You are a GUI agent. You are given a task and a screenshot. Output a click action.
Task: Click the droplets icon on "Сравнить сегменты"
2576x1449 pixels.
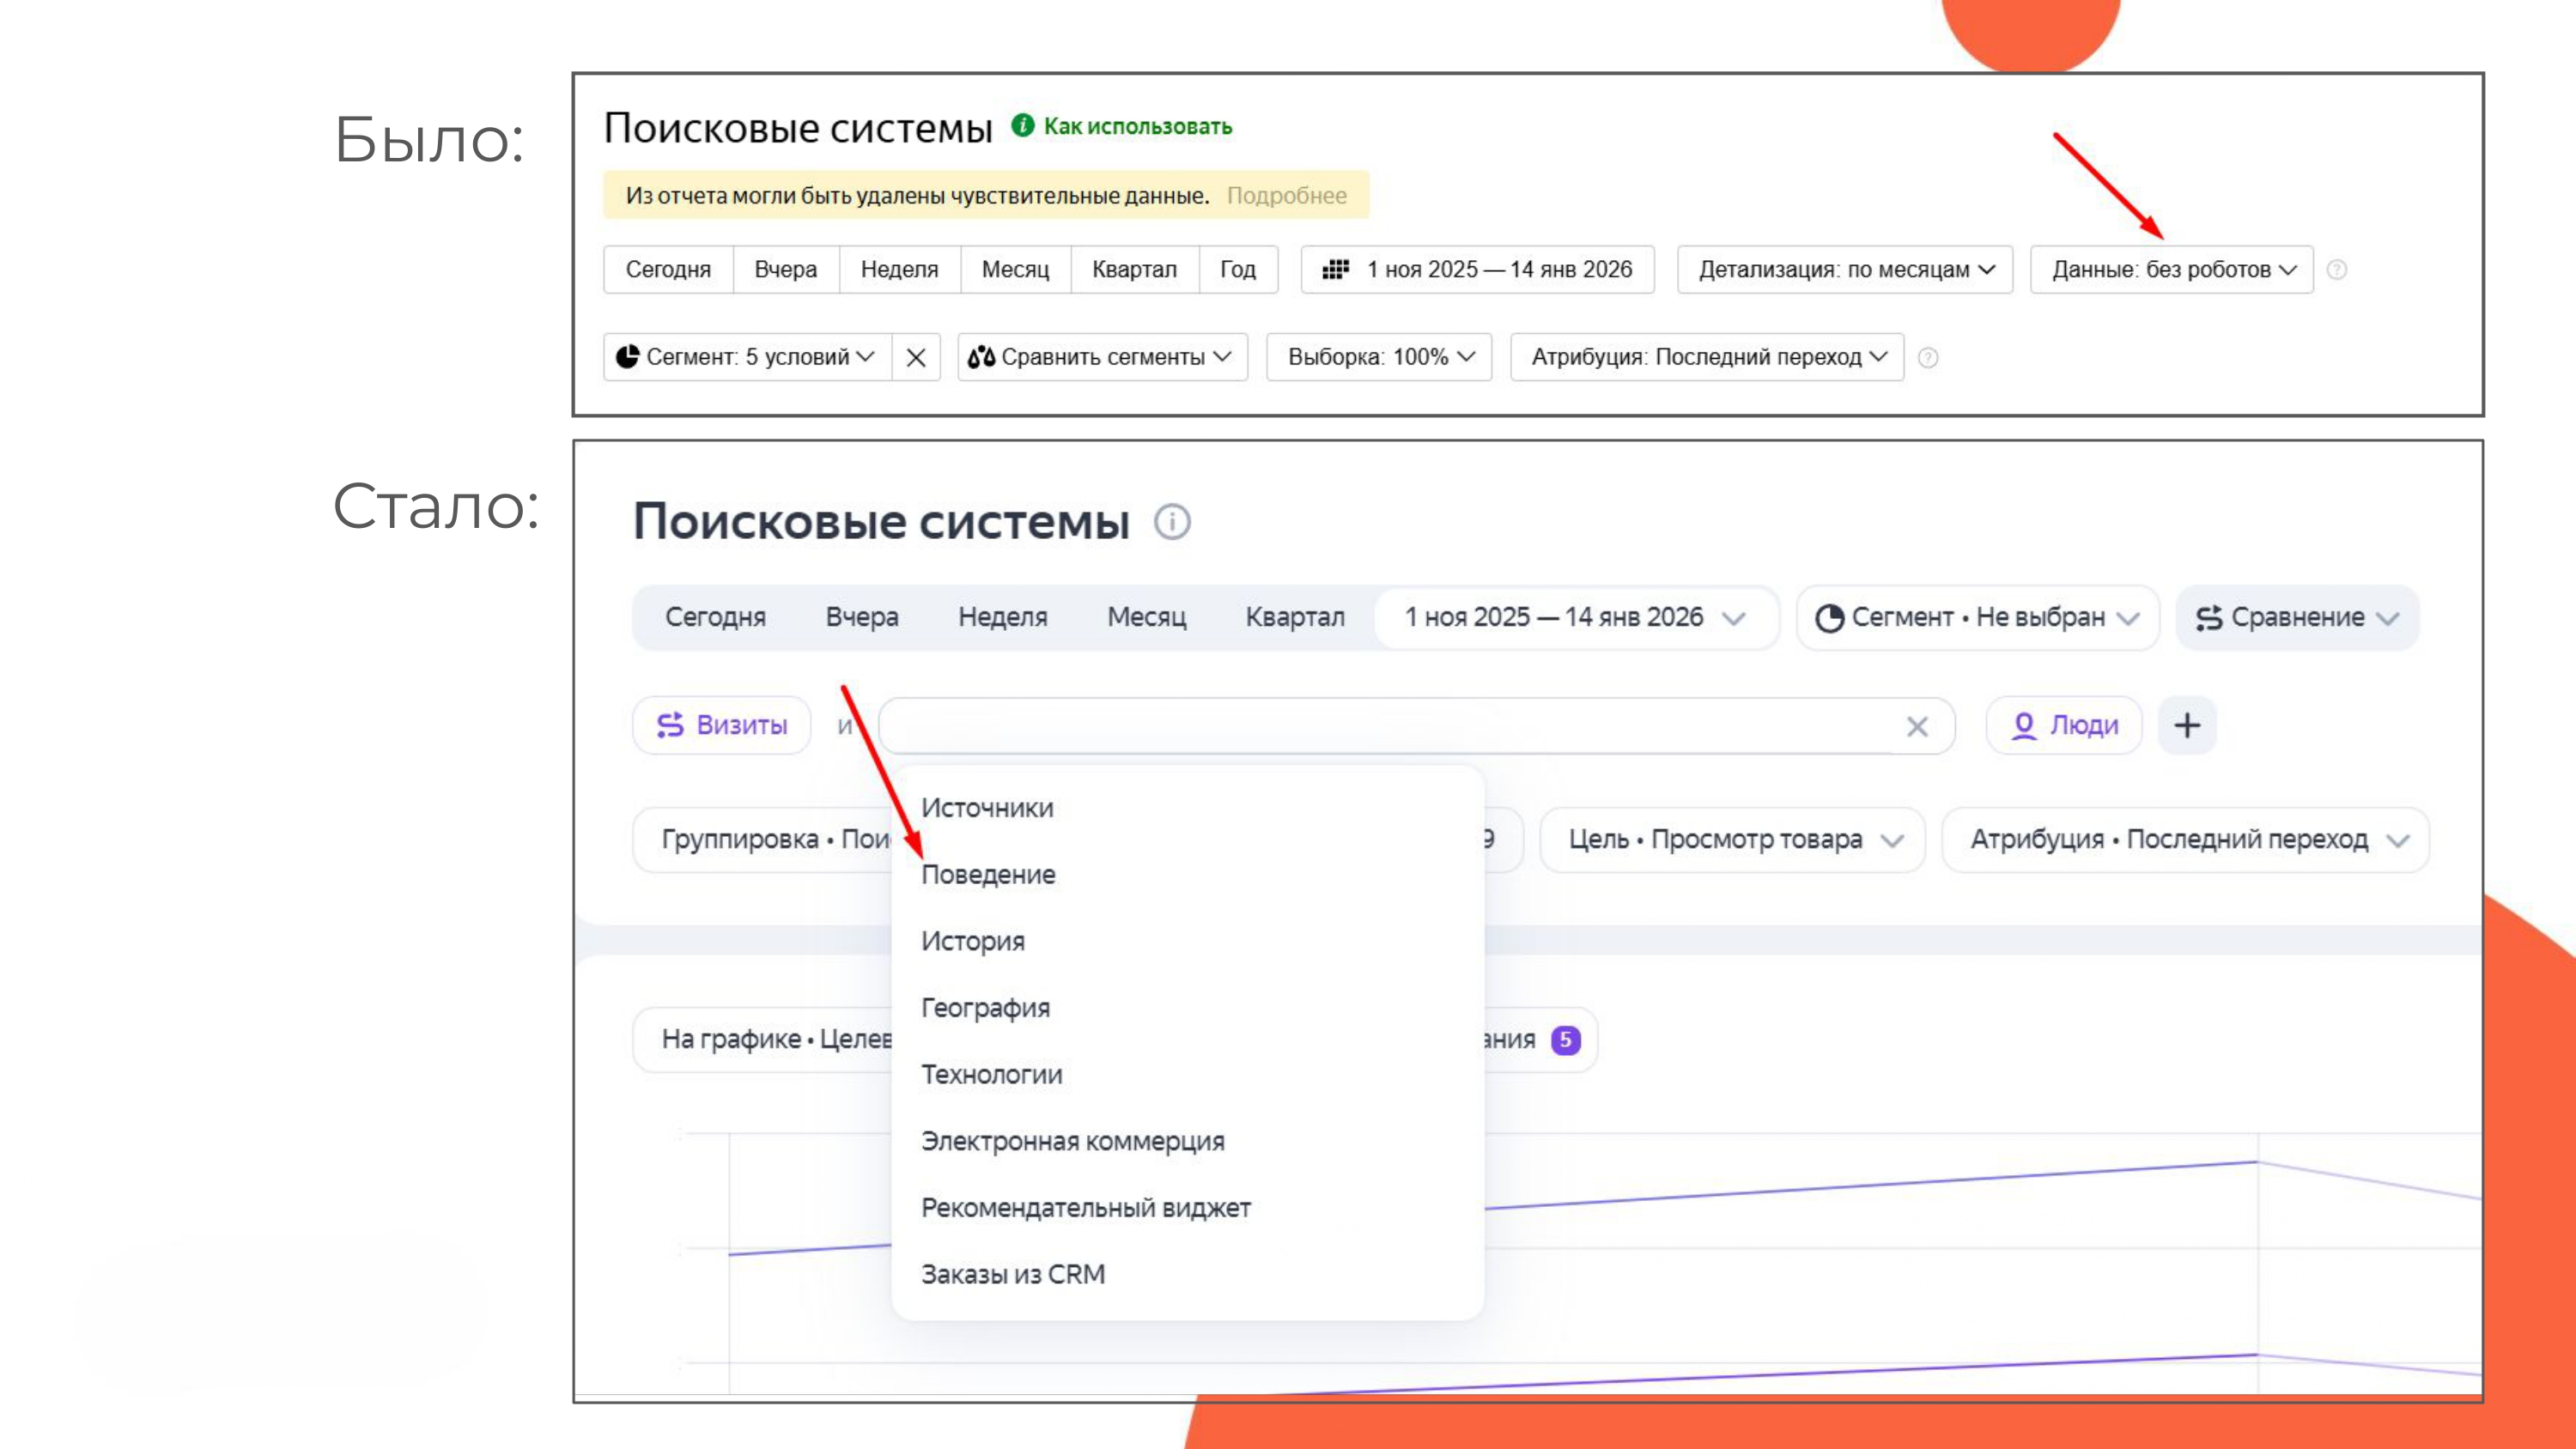984,357
